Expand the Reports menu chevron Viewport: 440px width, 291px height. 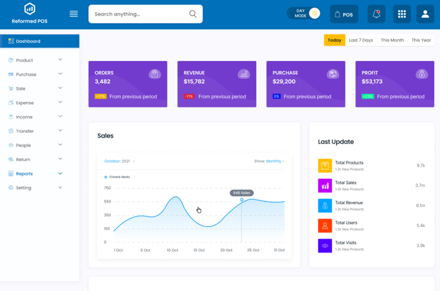pos(60,174)
